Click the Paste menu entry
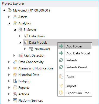Screen dimensions: 99x104 (x=75, y=77)
